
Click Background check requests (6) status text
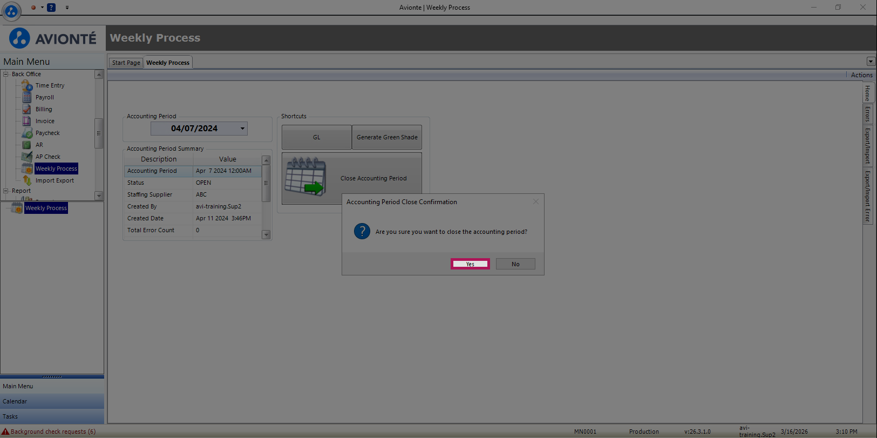point(53,432)
